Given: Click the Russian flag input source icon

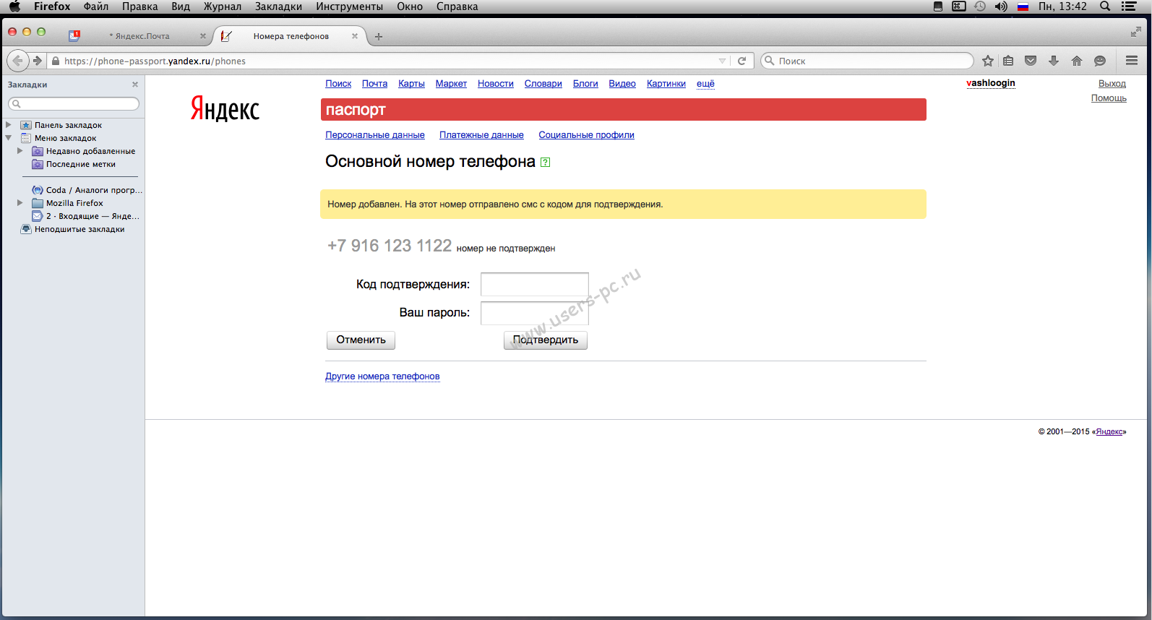Looking at the screenshot, I should point(1023,7).
